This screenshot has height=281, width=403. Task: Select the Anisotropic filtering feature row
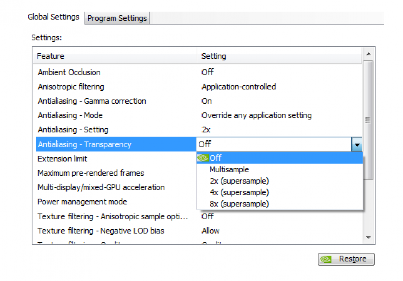(71, 87)
